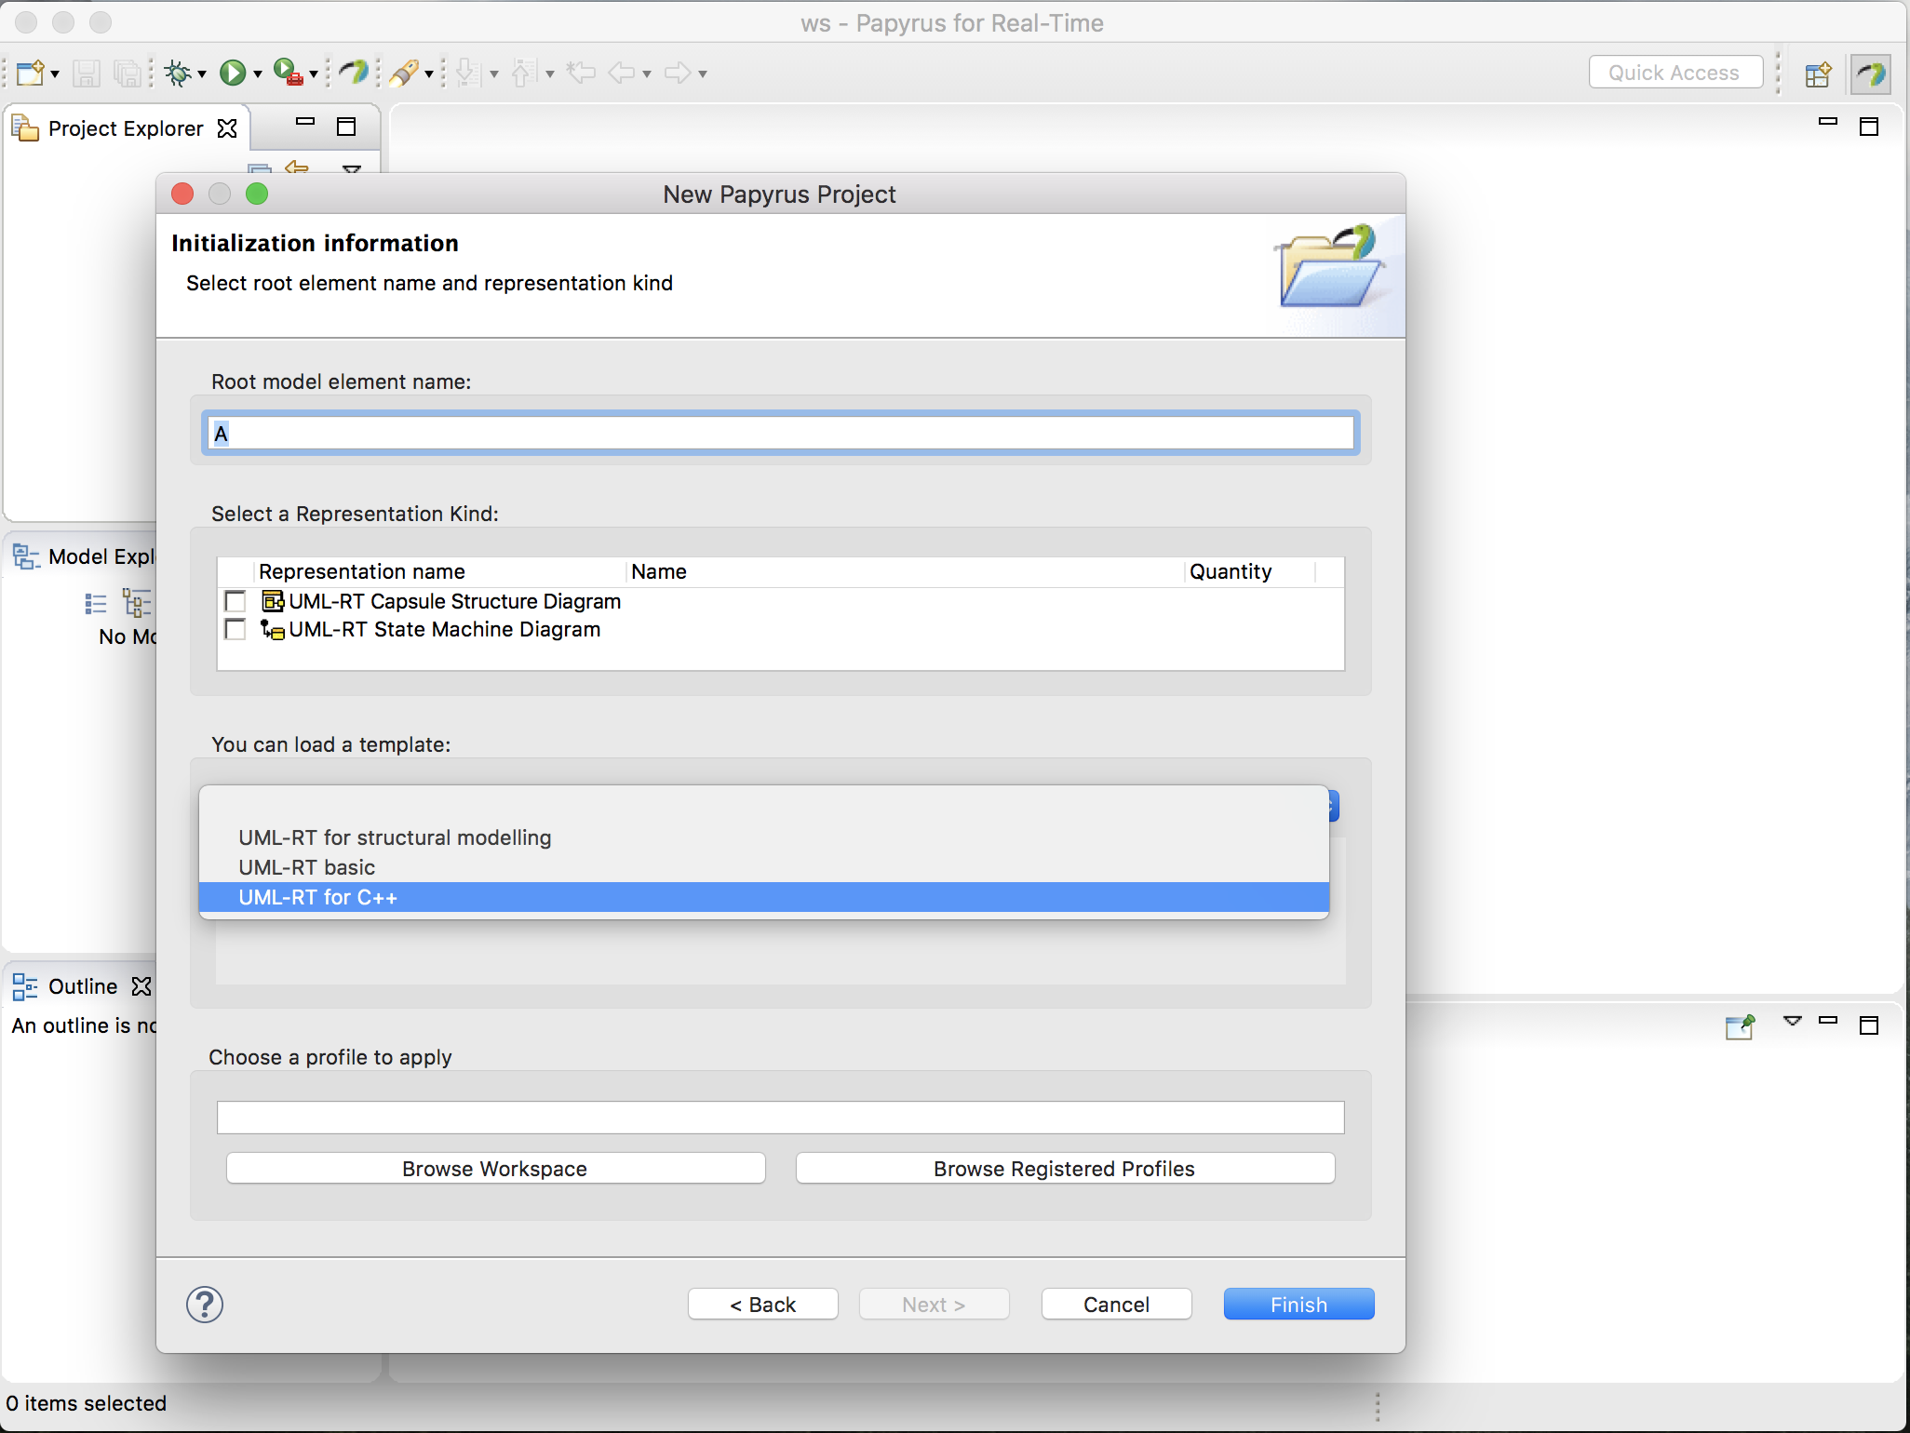Click the Previous Annotation toolbar icon
The image size is (1910, 1433).
pyautogui.click(x=525, y=73)
